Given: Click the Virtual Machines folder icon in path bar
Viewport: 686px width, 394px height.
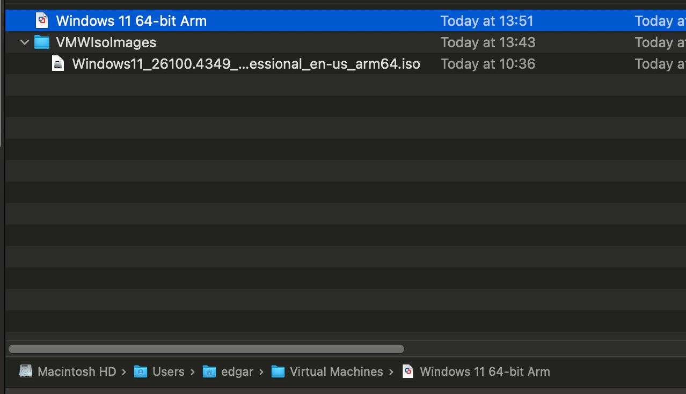Looking at the screenshot, I should 278,371.
